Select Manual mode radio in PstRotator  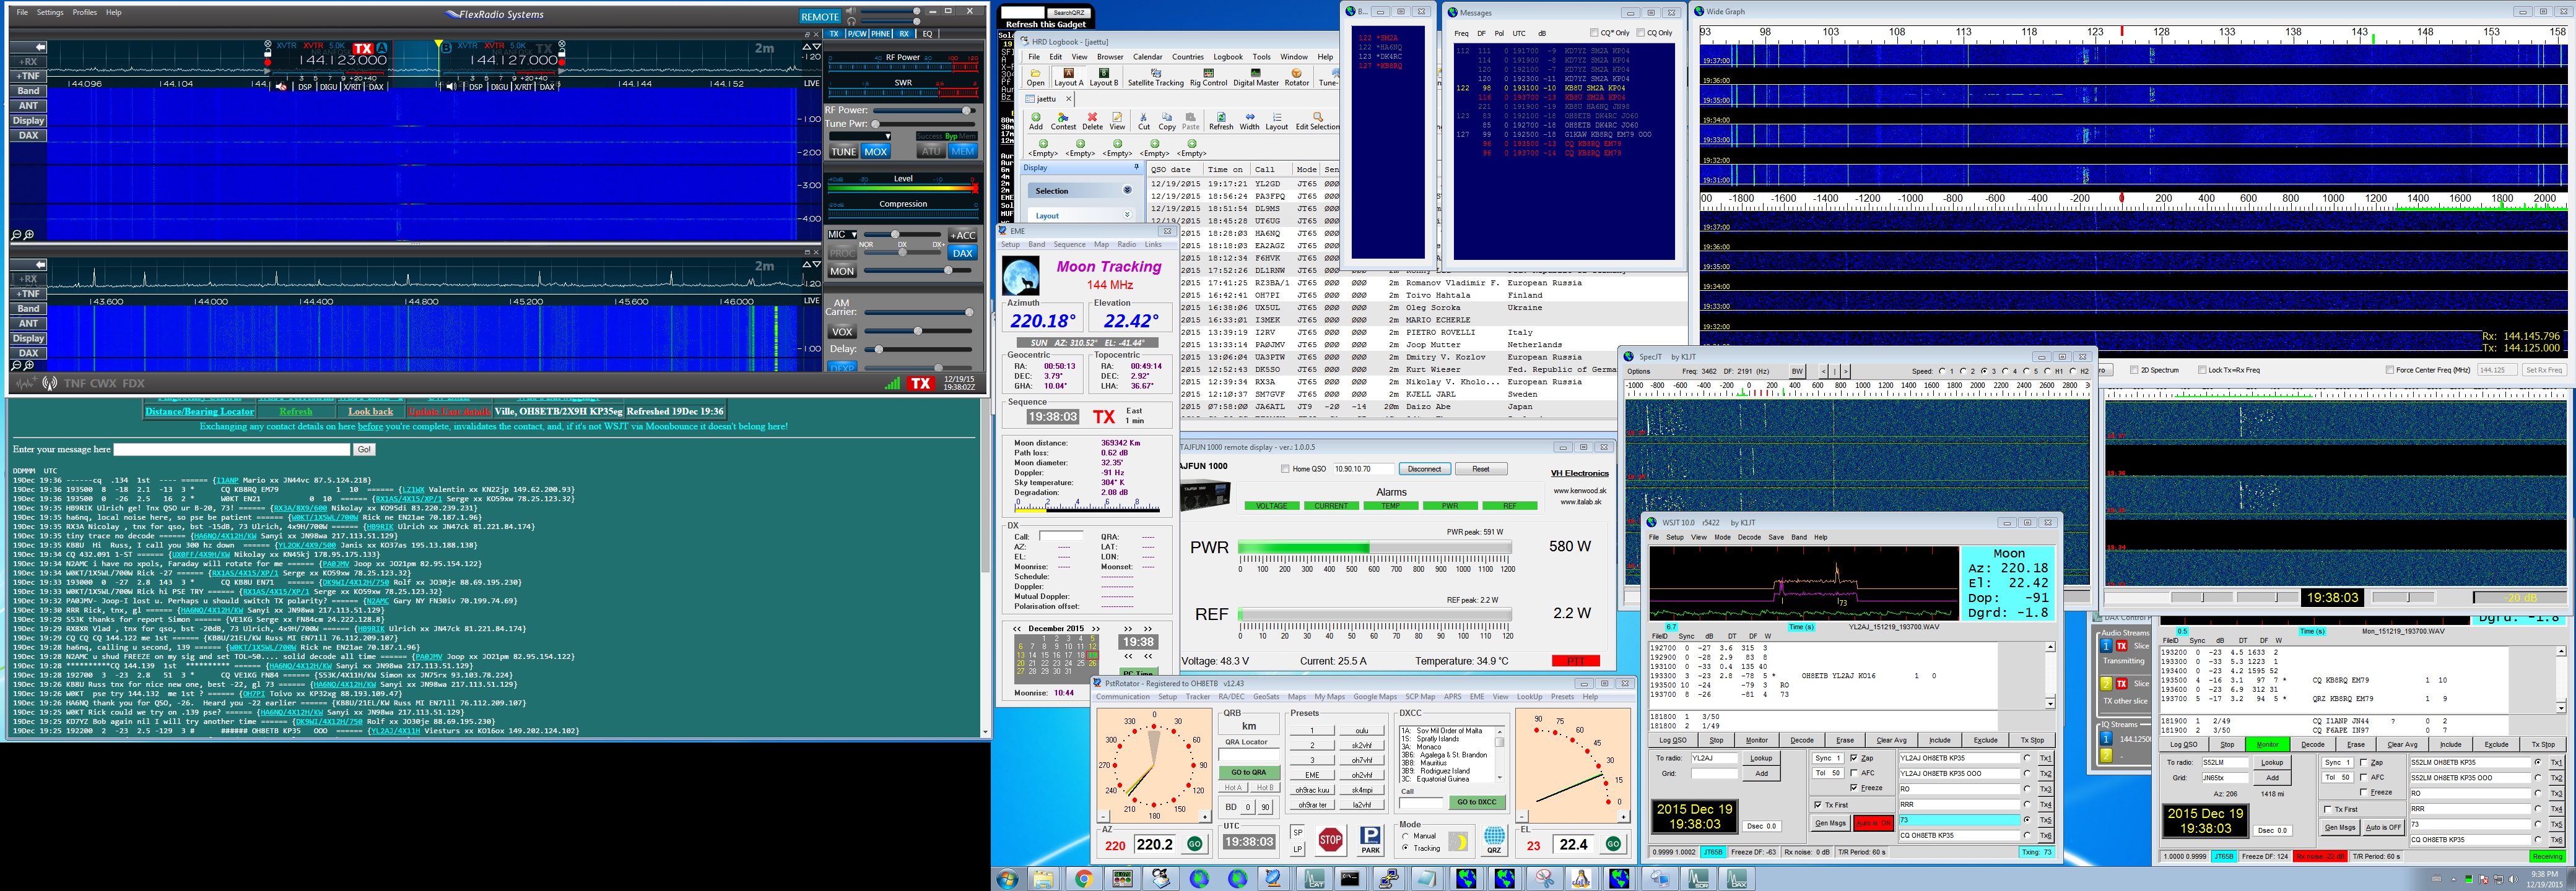tap(1405, 836)
